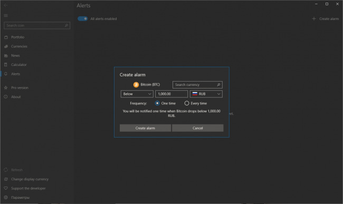The width and height of the screenshot is (343, 204).
Task: Open Calculator in the sidebar
Action: [19, 65]
